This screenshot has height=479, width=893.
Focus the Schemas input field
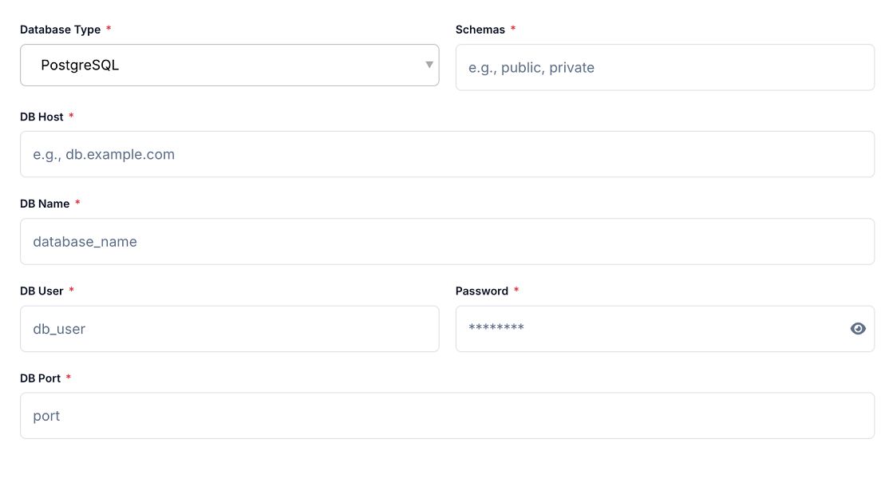click(x=664, y=68)
